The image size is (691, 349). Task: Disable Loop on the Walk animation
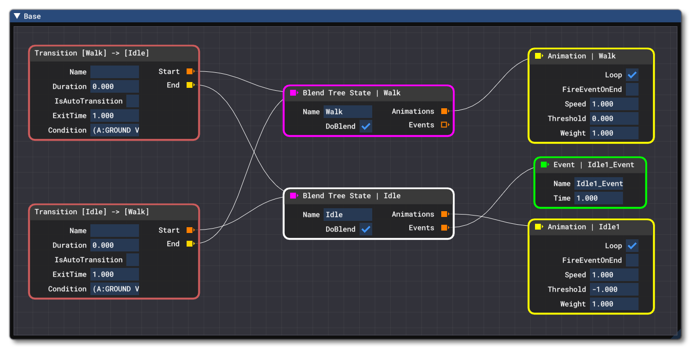pos(633,75)
